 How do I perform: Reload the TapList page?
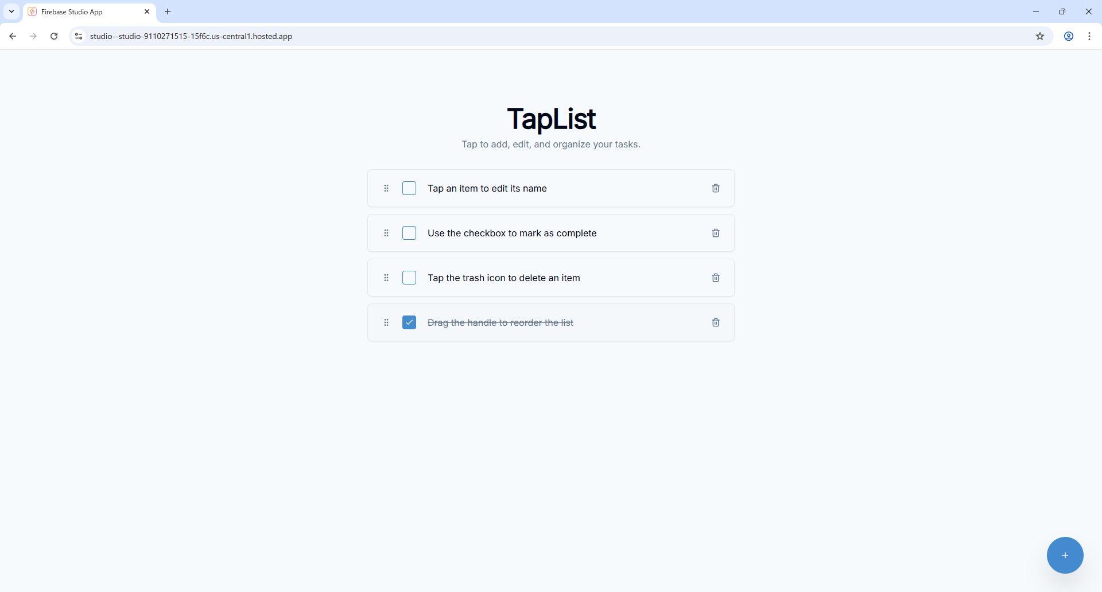[x=53, y=36]
